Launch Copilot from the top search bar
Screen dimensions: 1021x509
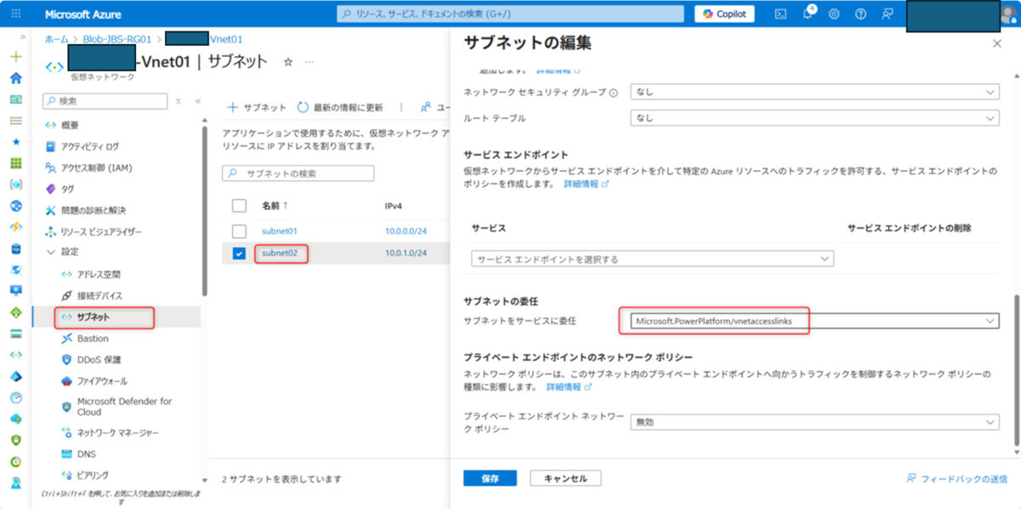724,13
